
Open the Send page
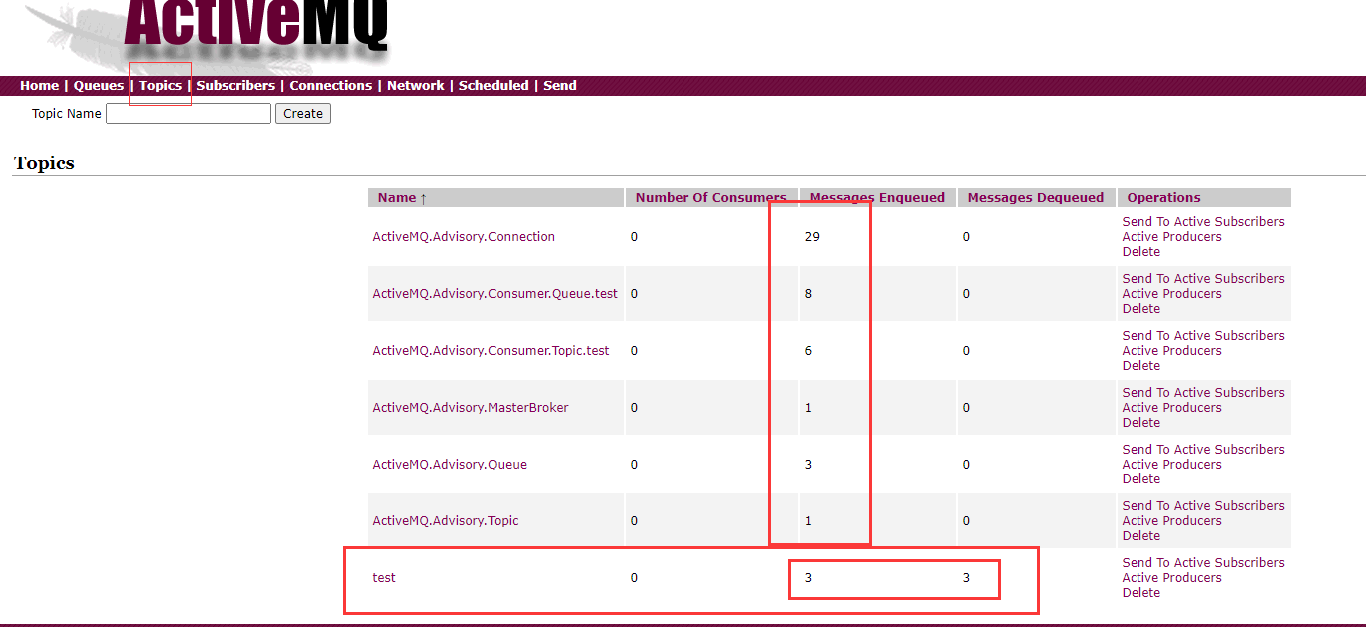pyautogui.click(x=560, y=86)
